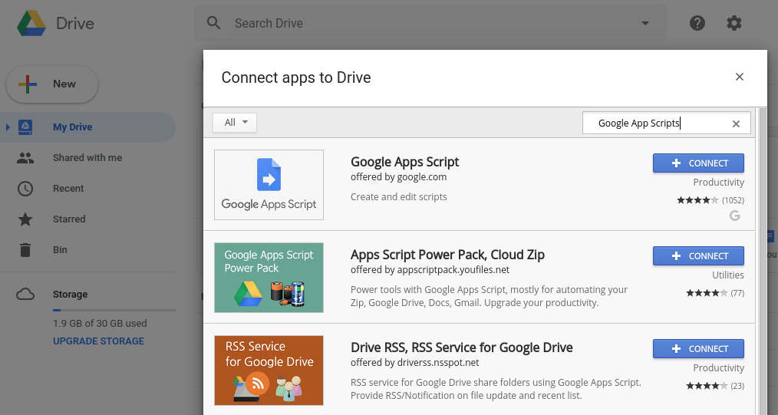This screenshot has width=778, height=415.
Task: Click the storage usage progress bar
Action: [114, 311]
